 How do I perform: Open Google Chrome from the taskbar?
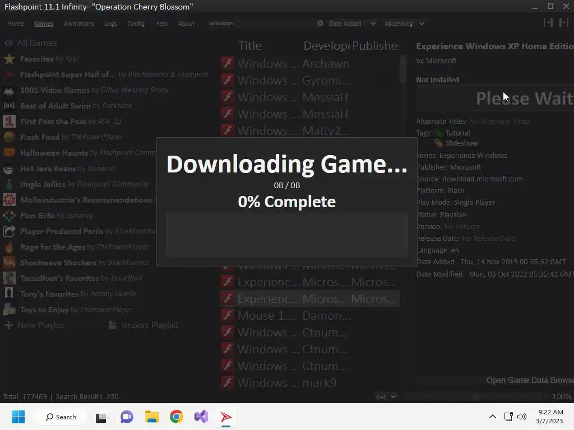tap(177, 417)
